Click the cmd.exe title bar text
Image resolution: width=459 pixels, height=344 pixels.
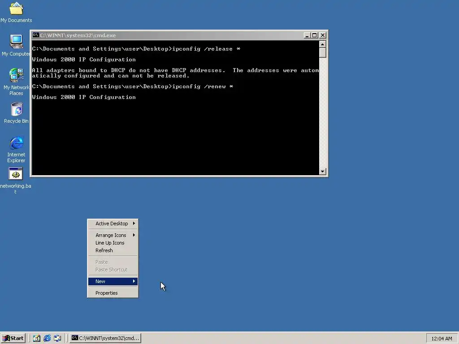point(78,35)
